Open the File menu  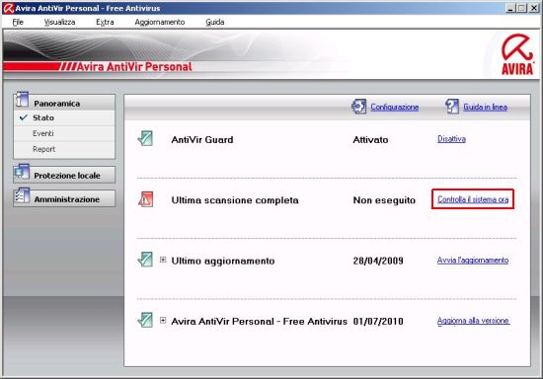pyautogui.click(x=18, y=22)
